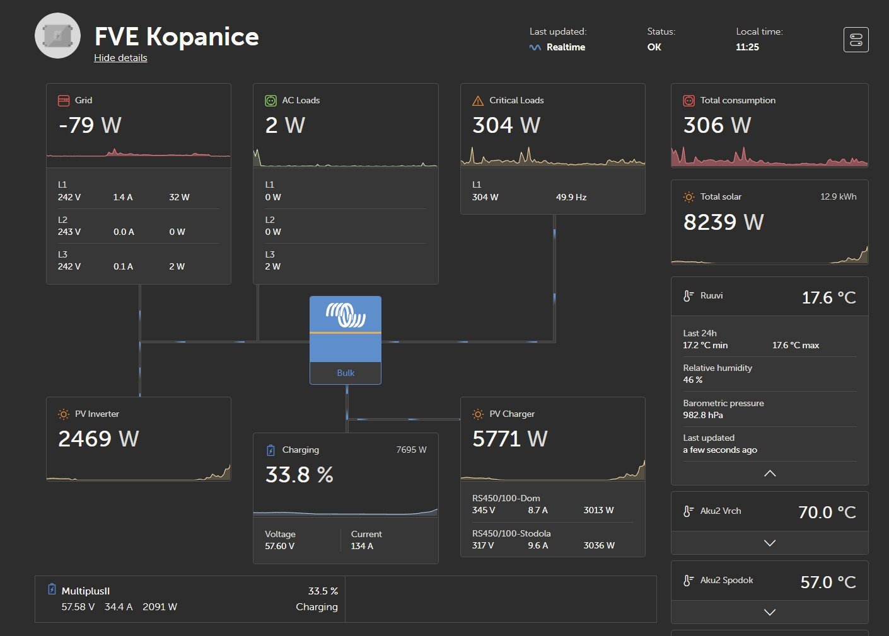Collapse the Ruuvi sensor details
The image size is (889, 636).
769,474
